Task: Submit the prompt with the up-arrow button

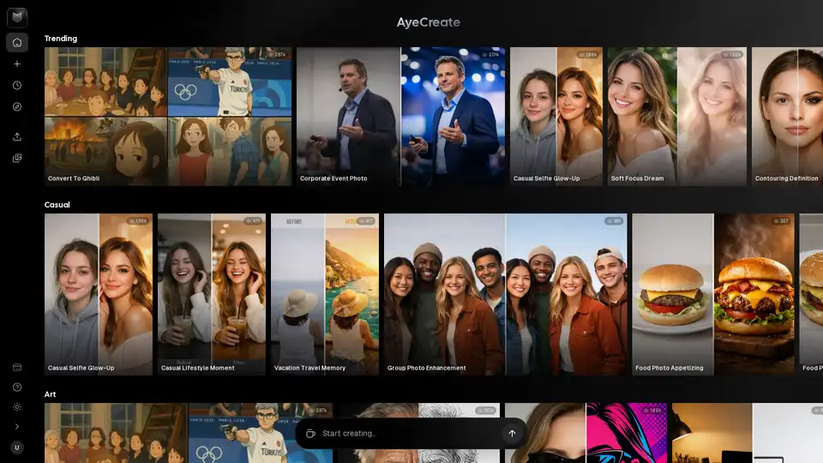Action: click(x=513, y=433)
